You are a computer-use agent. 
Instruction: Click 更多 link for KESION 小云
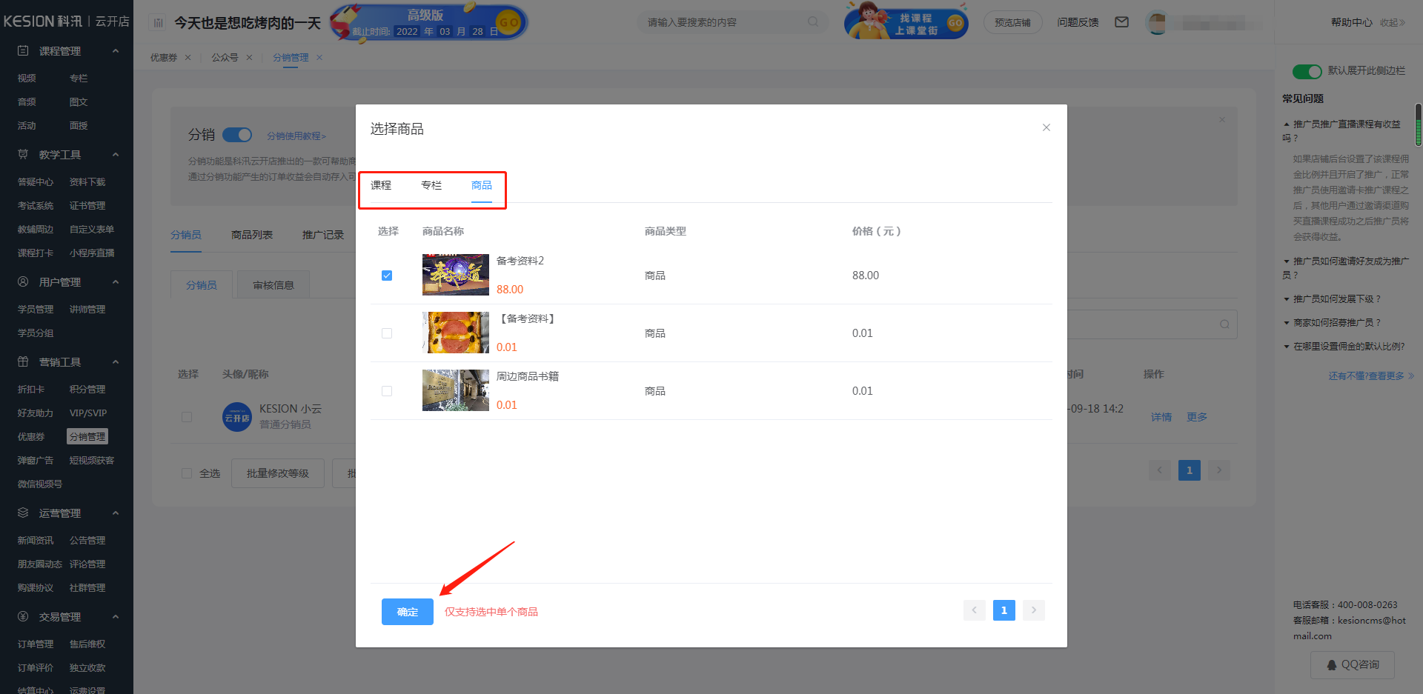tap(1197, 418)
